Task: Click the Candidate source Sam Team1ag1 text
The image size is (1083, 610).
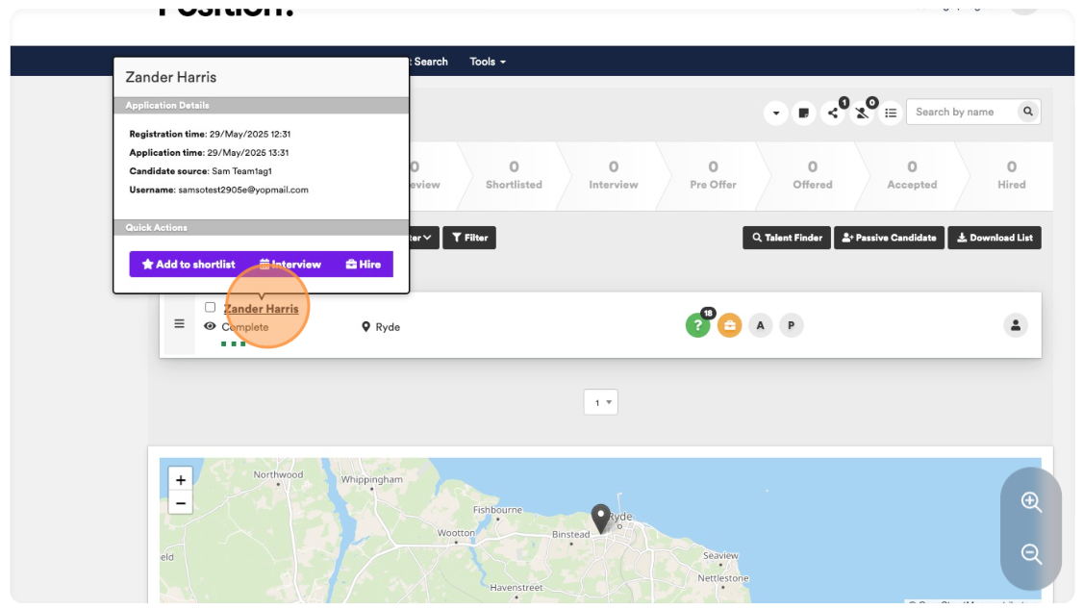Action: pos(241,171)
